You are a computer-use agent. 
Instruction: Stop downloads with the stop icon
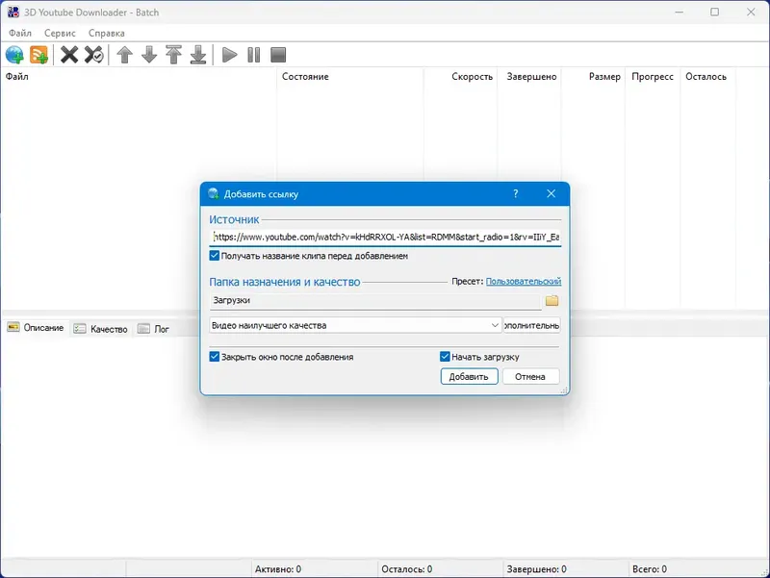click(277, 55)
